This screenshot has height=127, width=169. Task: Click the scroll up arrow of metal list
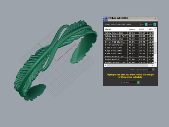coord(155,29)
